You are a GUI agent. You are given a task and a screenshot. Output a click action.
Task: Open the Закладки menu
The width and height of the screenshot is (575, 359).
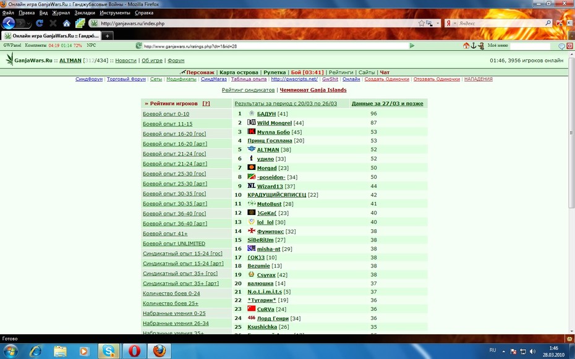pyautogui.click(x=85, y=13)
